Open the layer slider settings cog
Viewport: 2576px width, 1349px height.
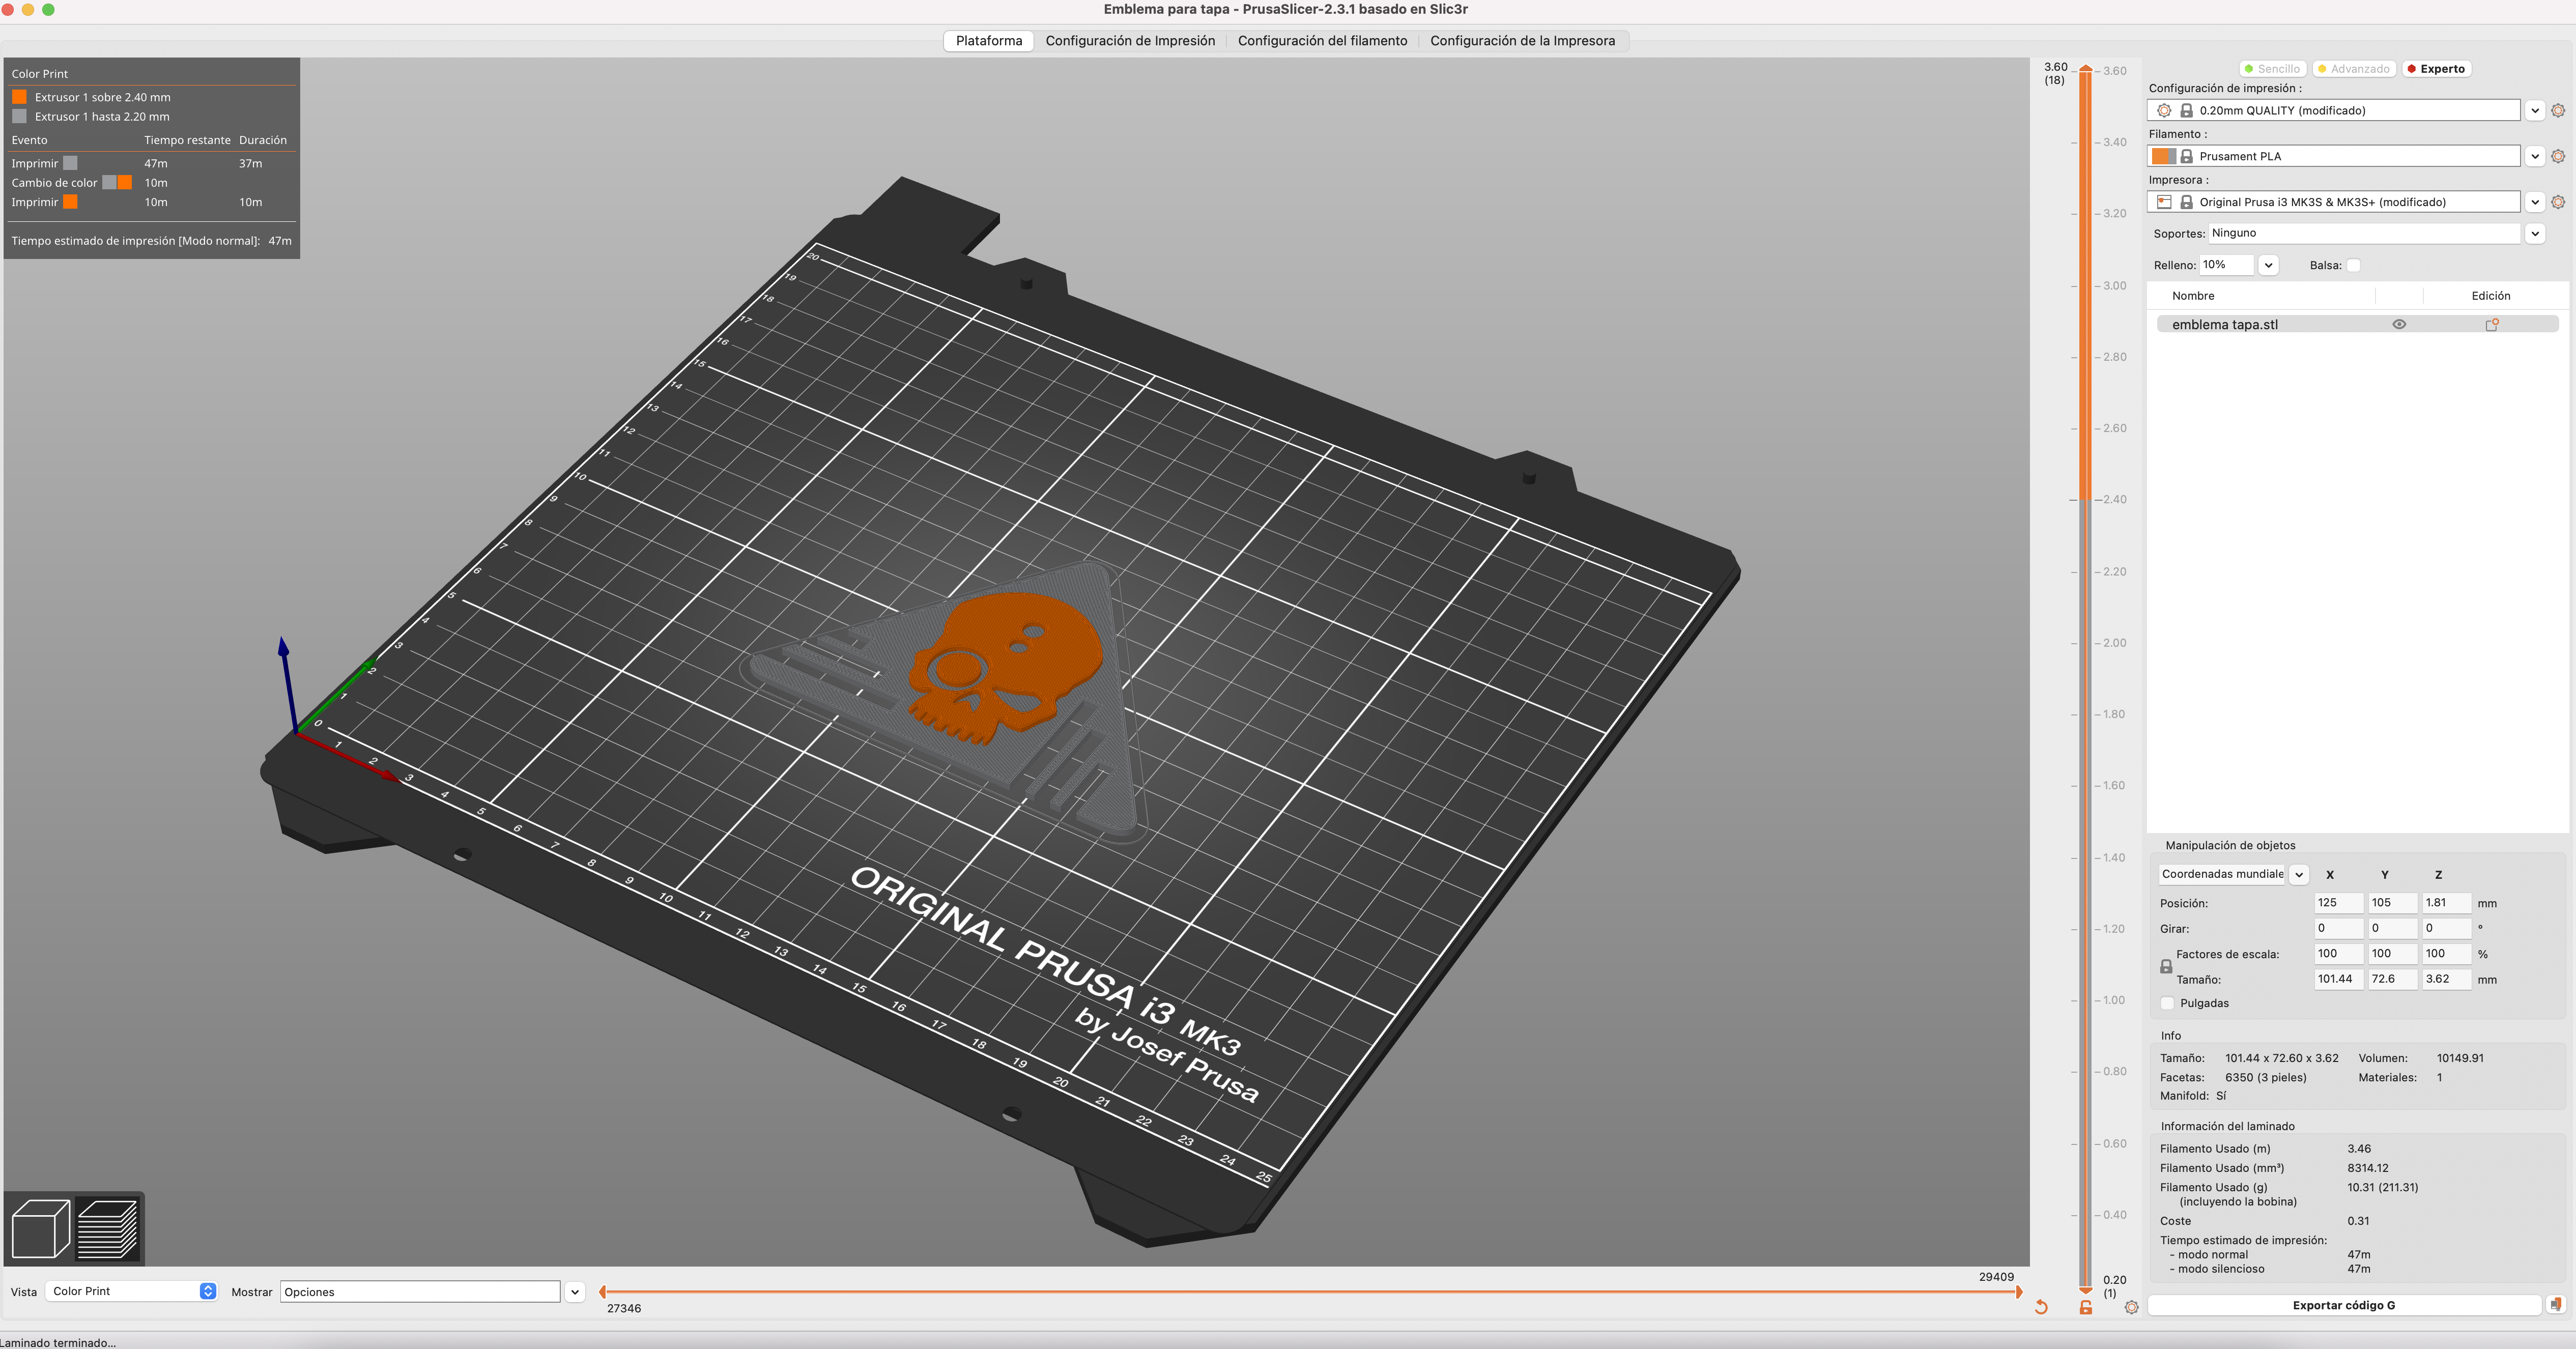coord(2131,1307)
